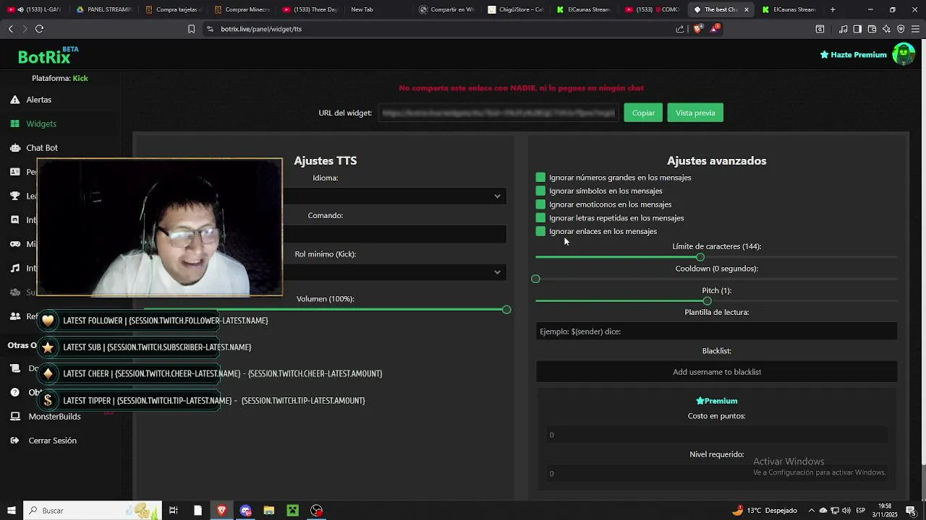This screenshot has height=520, width=926.
Task: Toggle Ignorar números grandes en los mensajes
Action: [x=540, y=178]
